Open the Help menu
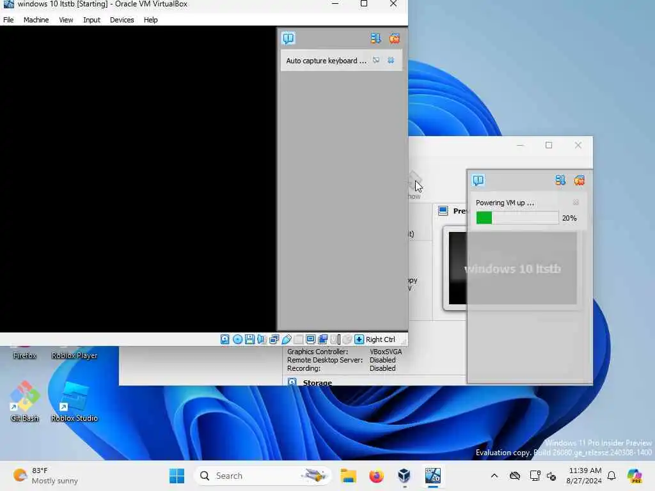The width and height of the screenshot is (655, 491). click(150, 20)
